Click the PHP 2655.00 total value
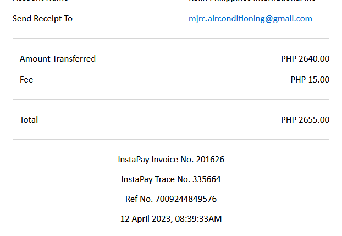This screenshot has height=236, width=342. click(x=305, y=120)
